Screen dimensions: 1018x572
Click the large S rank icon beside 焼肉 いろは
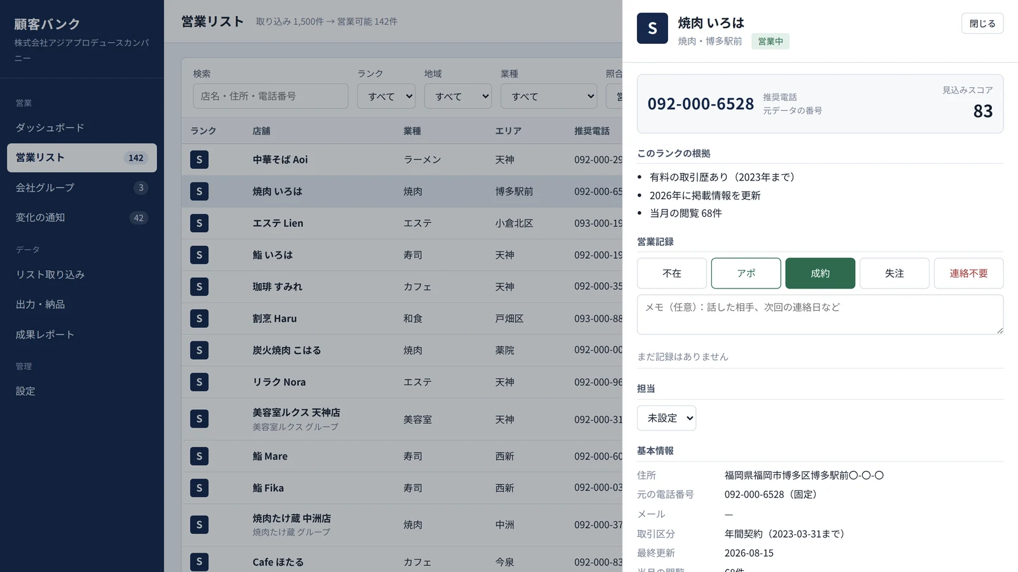tap(652, 29)
